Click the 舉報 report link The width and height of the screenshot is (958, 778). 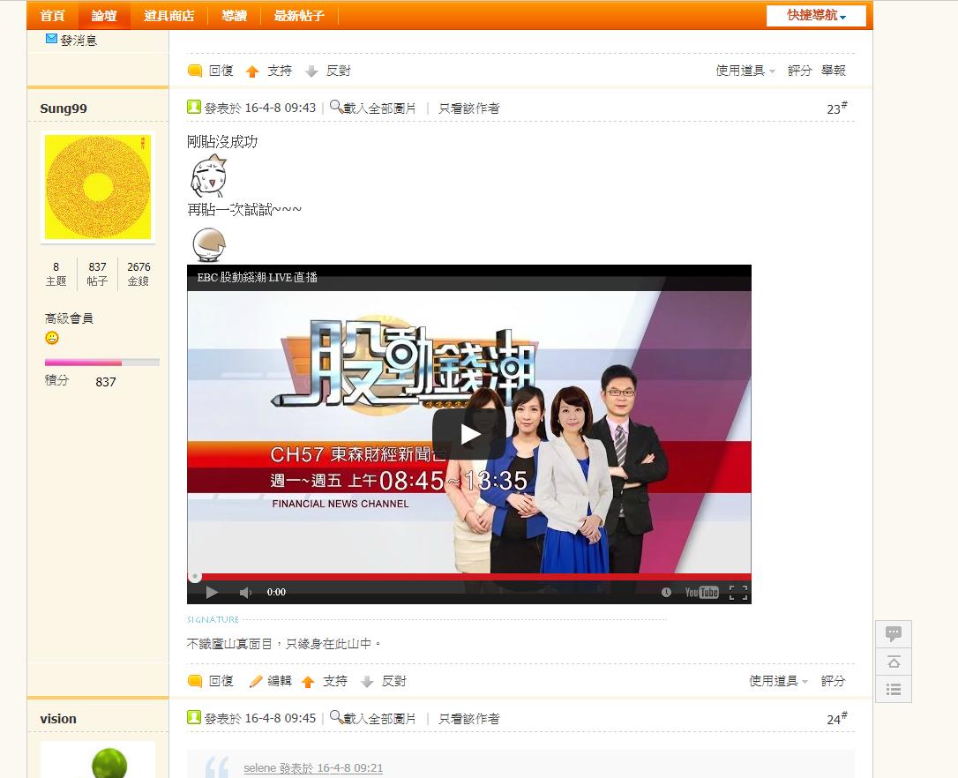coord(834,71)
